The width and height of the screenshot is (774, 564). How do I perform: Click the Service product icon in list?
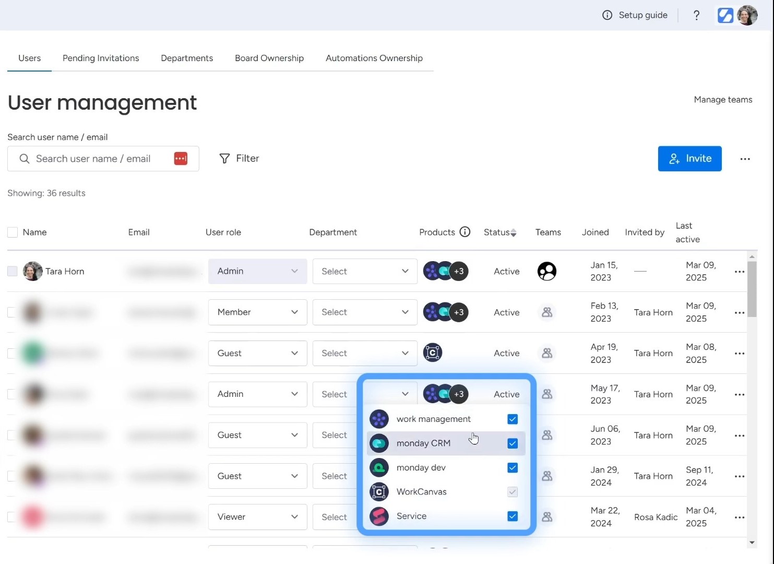coord(379,516)
